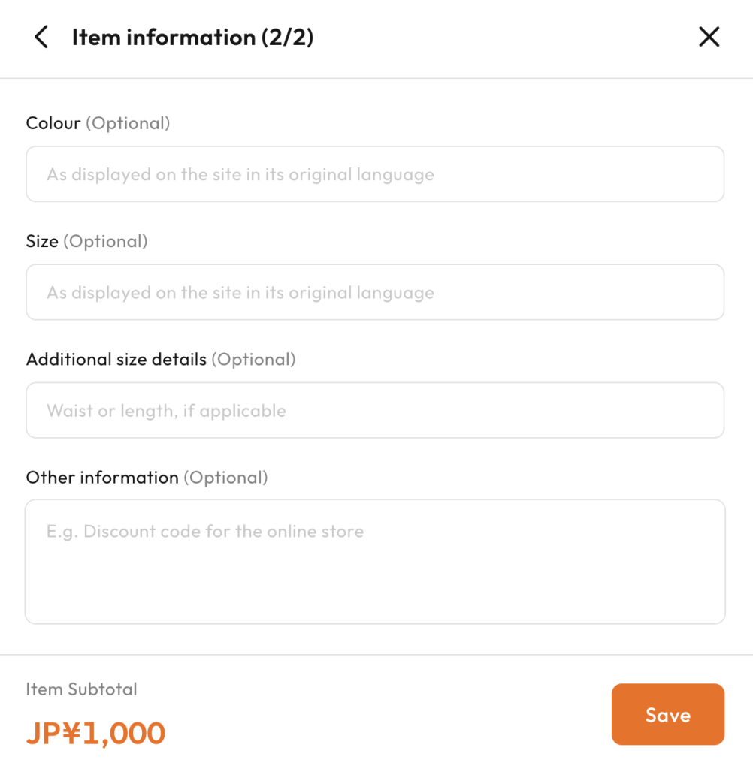Viewport: 753px width, 769px height.
Task: Click blank header space between title and X
Action: pyautogui.click(x=504, y=37)
